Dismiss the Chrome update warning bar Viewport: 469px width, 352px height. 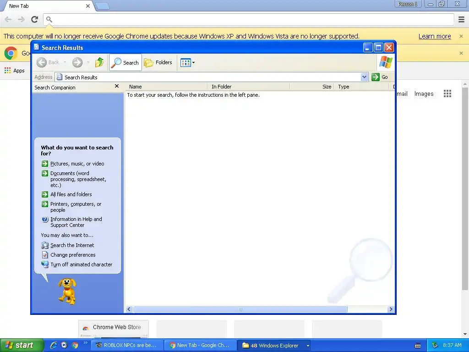coord(461,36)
